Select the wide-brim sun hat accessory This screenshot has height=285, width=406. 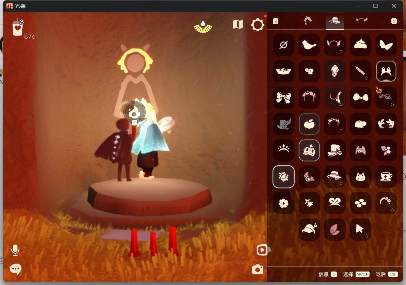tap(335, 177)
